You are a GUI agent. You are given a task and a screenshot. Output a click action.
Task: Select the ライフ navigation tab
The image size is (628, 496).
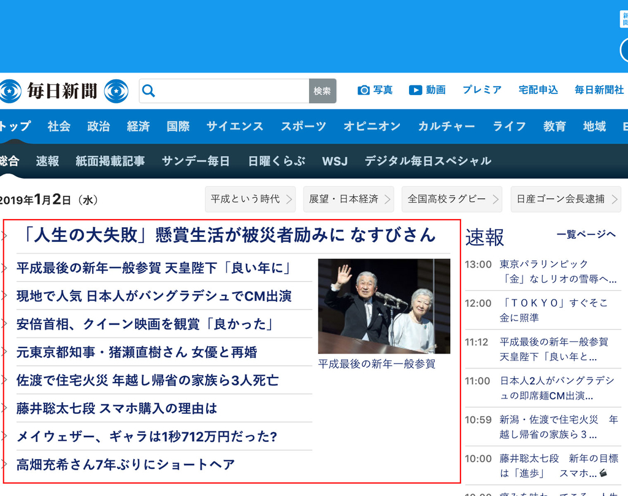509,126
